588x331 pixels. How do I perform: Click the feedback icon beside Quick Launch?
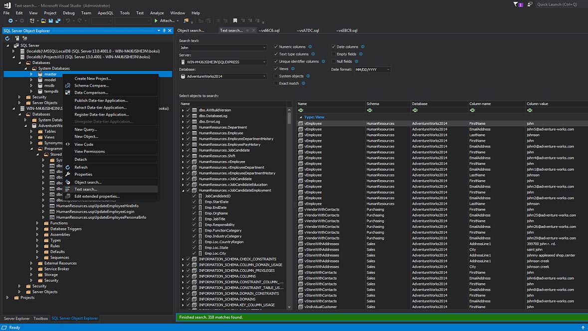click(x=530, y=4)
